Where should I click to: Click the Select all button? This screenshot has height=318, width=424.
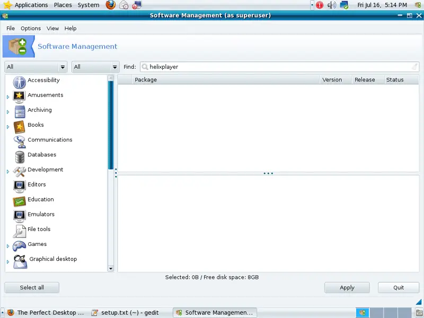[x=32, y=287]
